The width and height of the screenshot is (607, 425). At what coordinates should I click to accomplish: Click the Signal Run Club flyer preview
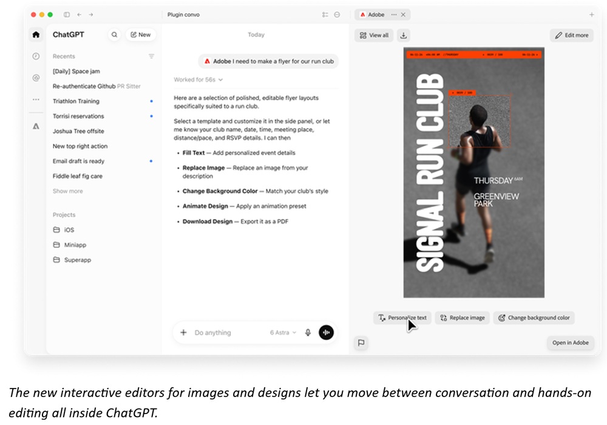(474, 172)
